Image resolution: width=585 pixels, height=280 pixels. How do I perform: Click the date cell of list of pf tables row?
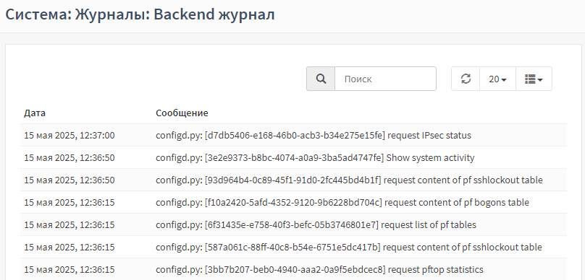point(70,224)
